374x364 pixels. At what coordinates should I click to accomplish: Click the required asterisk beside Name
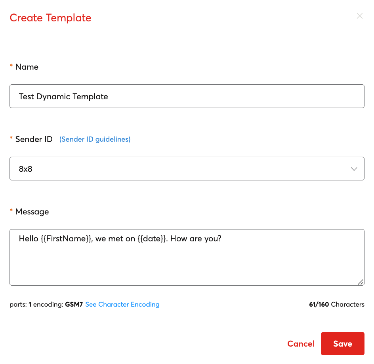click(11, 66)
